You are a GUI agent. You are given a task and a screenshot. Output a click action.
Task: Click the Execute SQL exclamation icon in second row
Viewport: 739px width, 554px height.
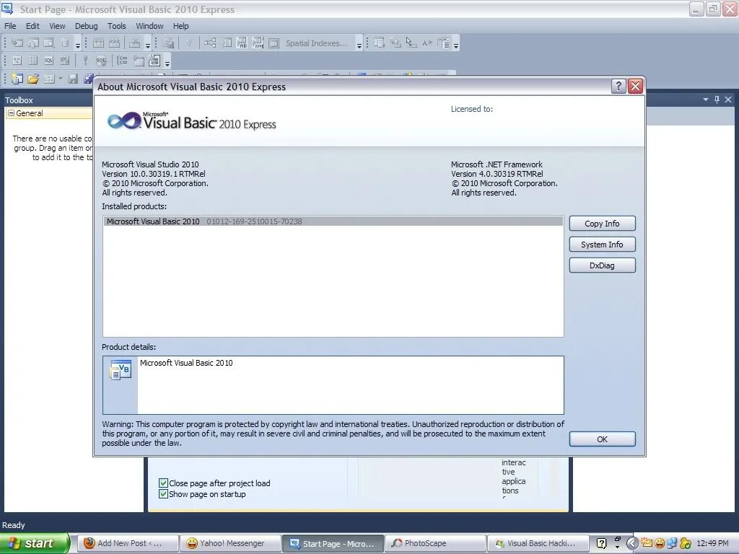coord(85,61)
